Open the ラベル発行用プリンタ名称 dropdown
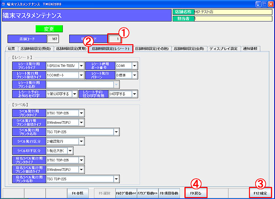 116,132
